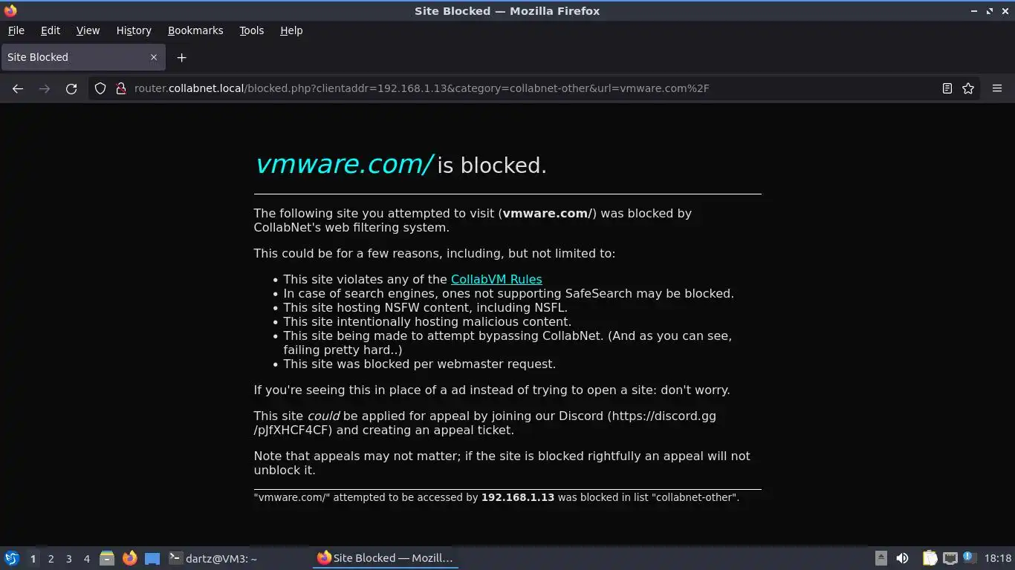
Task: Switch to workspace 1
Action: tap(33, 558)
